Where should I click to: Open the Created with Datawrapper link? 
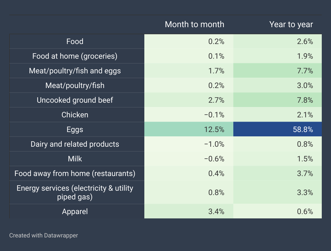pyautogui.click(x=44, y=235)
